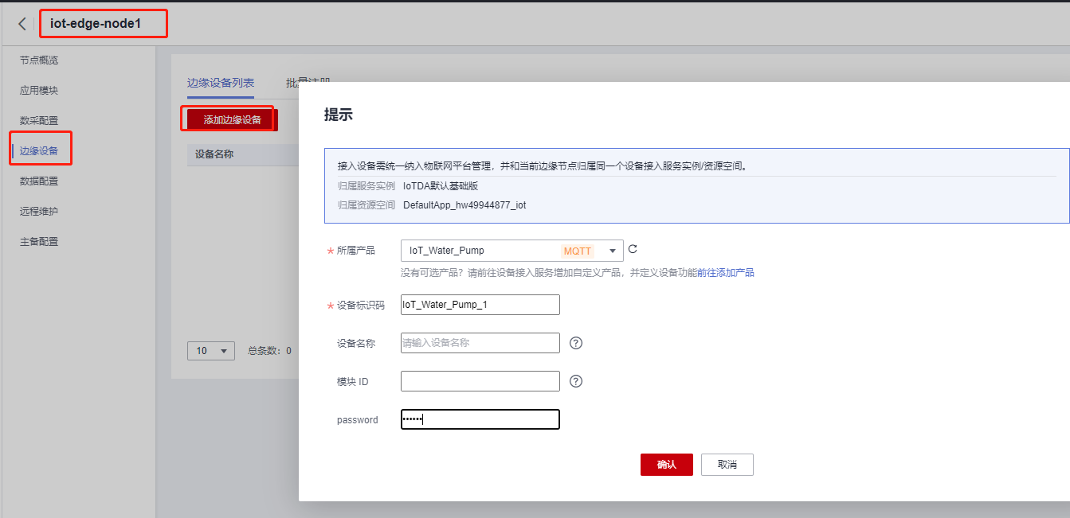Click the 总条数: 0 text
Screen dimensions: 1070x518
269,351
